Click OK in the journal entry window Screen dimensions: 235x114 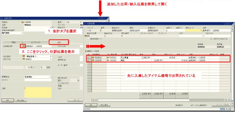91,105
